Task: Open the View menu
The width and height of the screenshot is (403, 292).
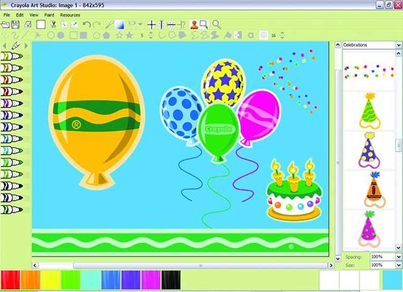Action: (33, 15)
